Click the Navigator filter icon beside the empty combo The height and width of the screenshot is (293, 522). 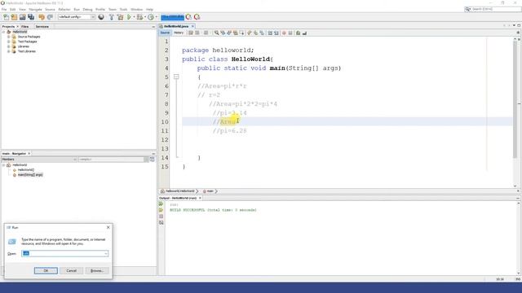coord(153,160)
